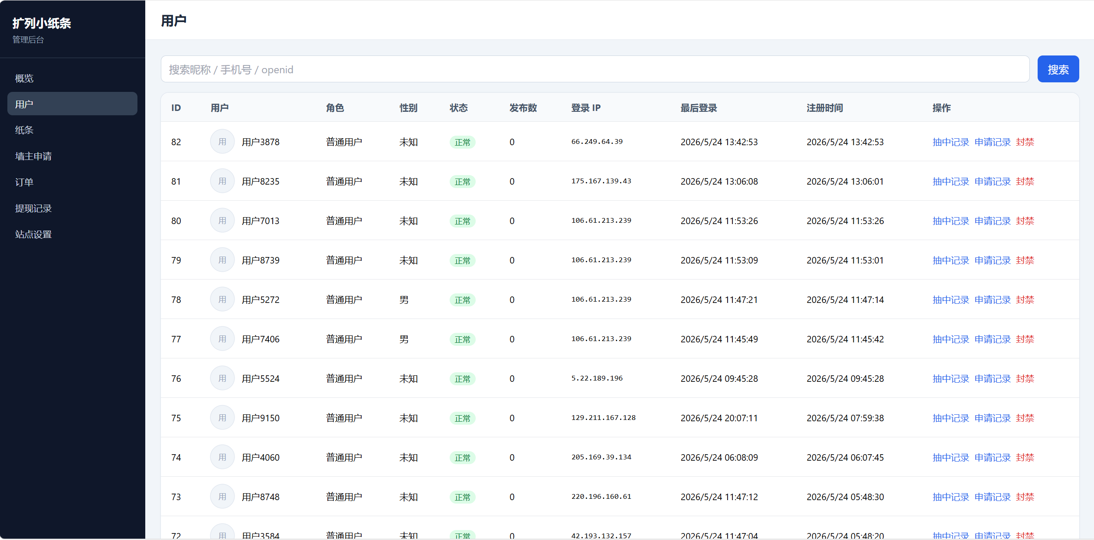Click avatar icon of 用户8739
Screen dimensions: 1094x540
point(222,260)
